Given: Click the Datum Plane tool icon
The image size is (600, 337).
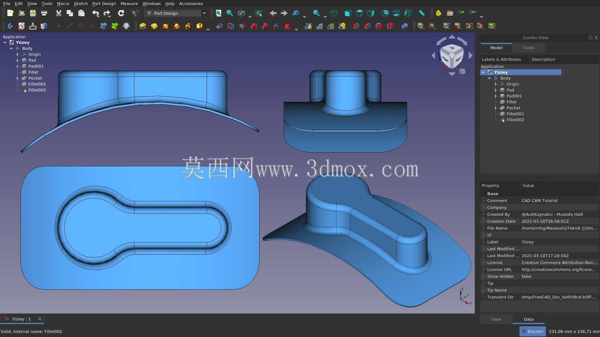Looking at the screenshot, I should point(81,26).
